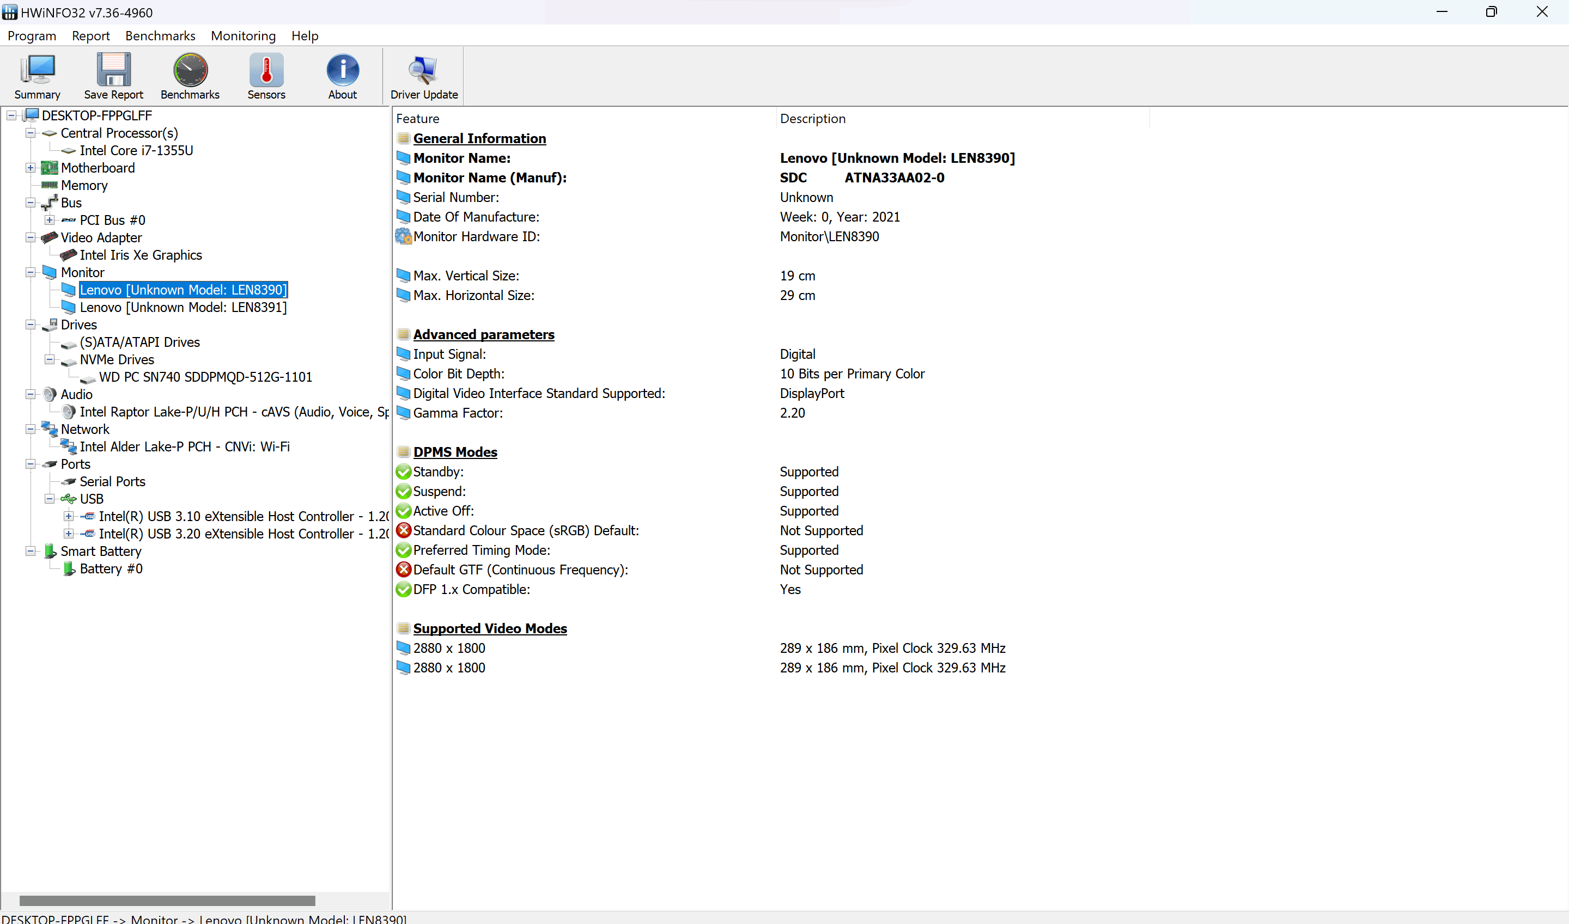Image resolution: width=1569 pixels, height=924 pixels.
Task: Restore down the HWiNFO32 window
Action: tap(1491, 12)
